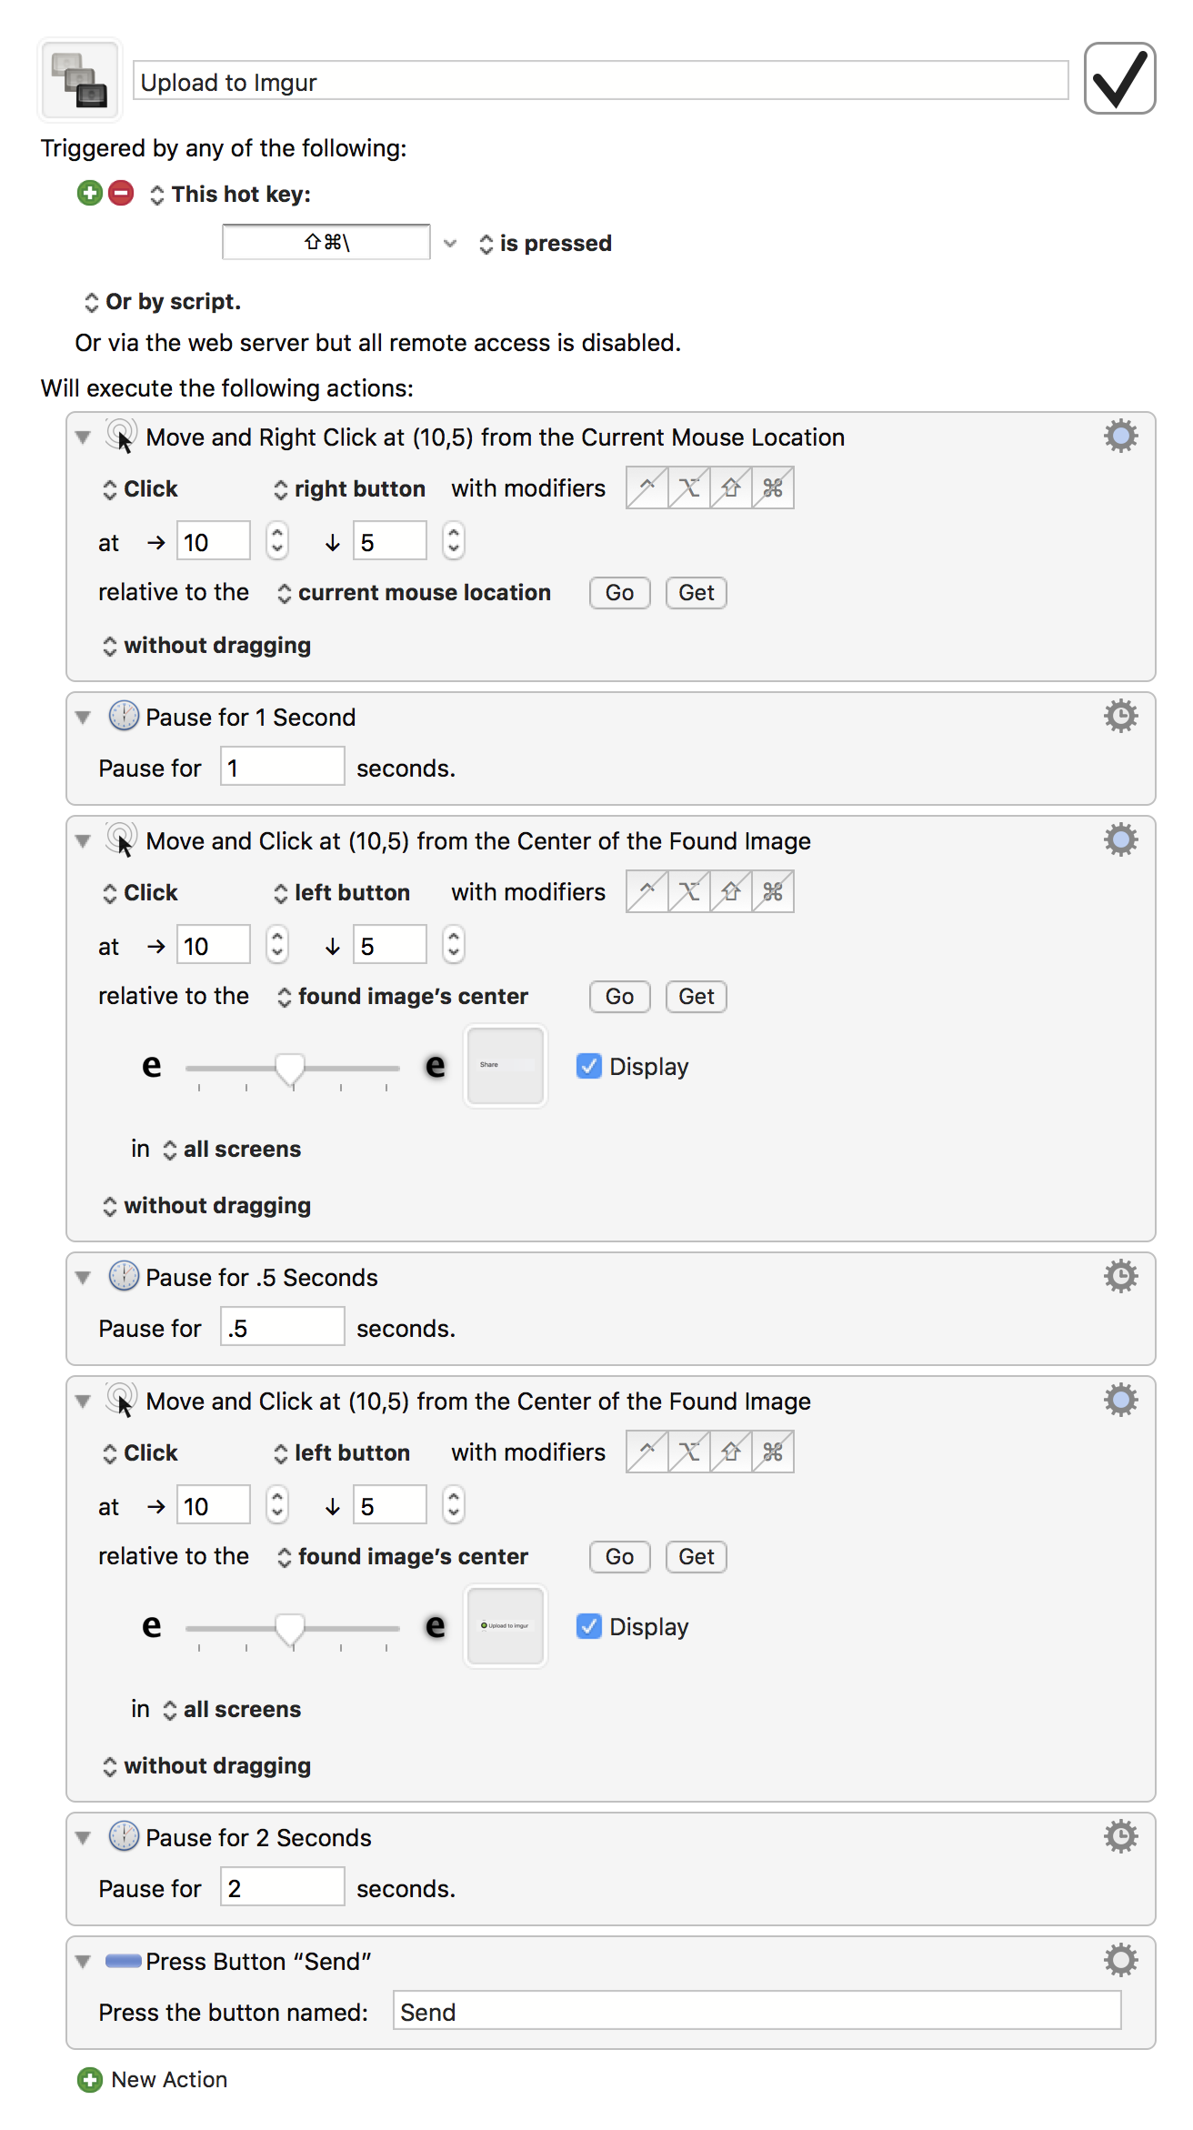
Task: Click Get button in the Share image action
Action: 696,997
